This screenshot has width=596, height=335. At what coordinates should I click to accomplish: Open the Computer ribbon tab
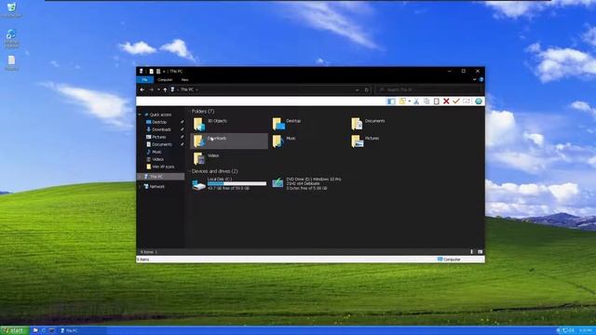point(165,80)
